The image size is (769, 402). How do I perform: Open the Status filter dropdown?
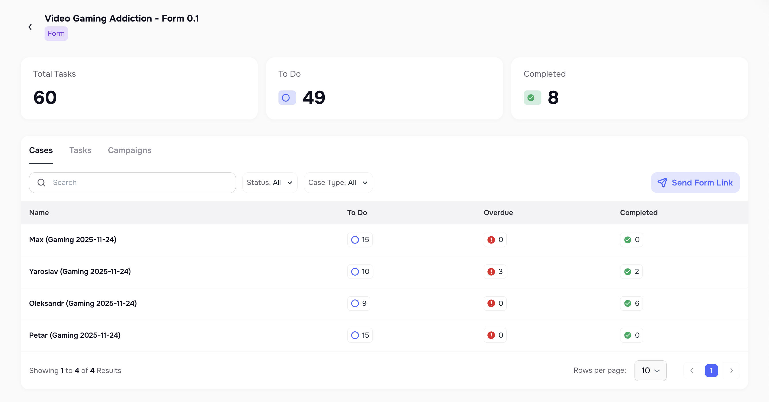[x=269, y=183]
